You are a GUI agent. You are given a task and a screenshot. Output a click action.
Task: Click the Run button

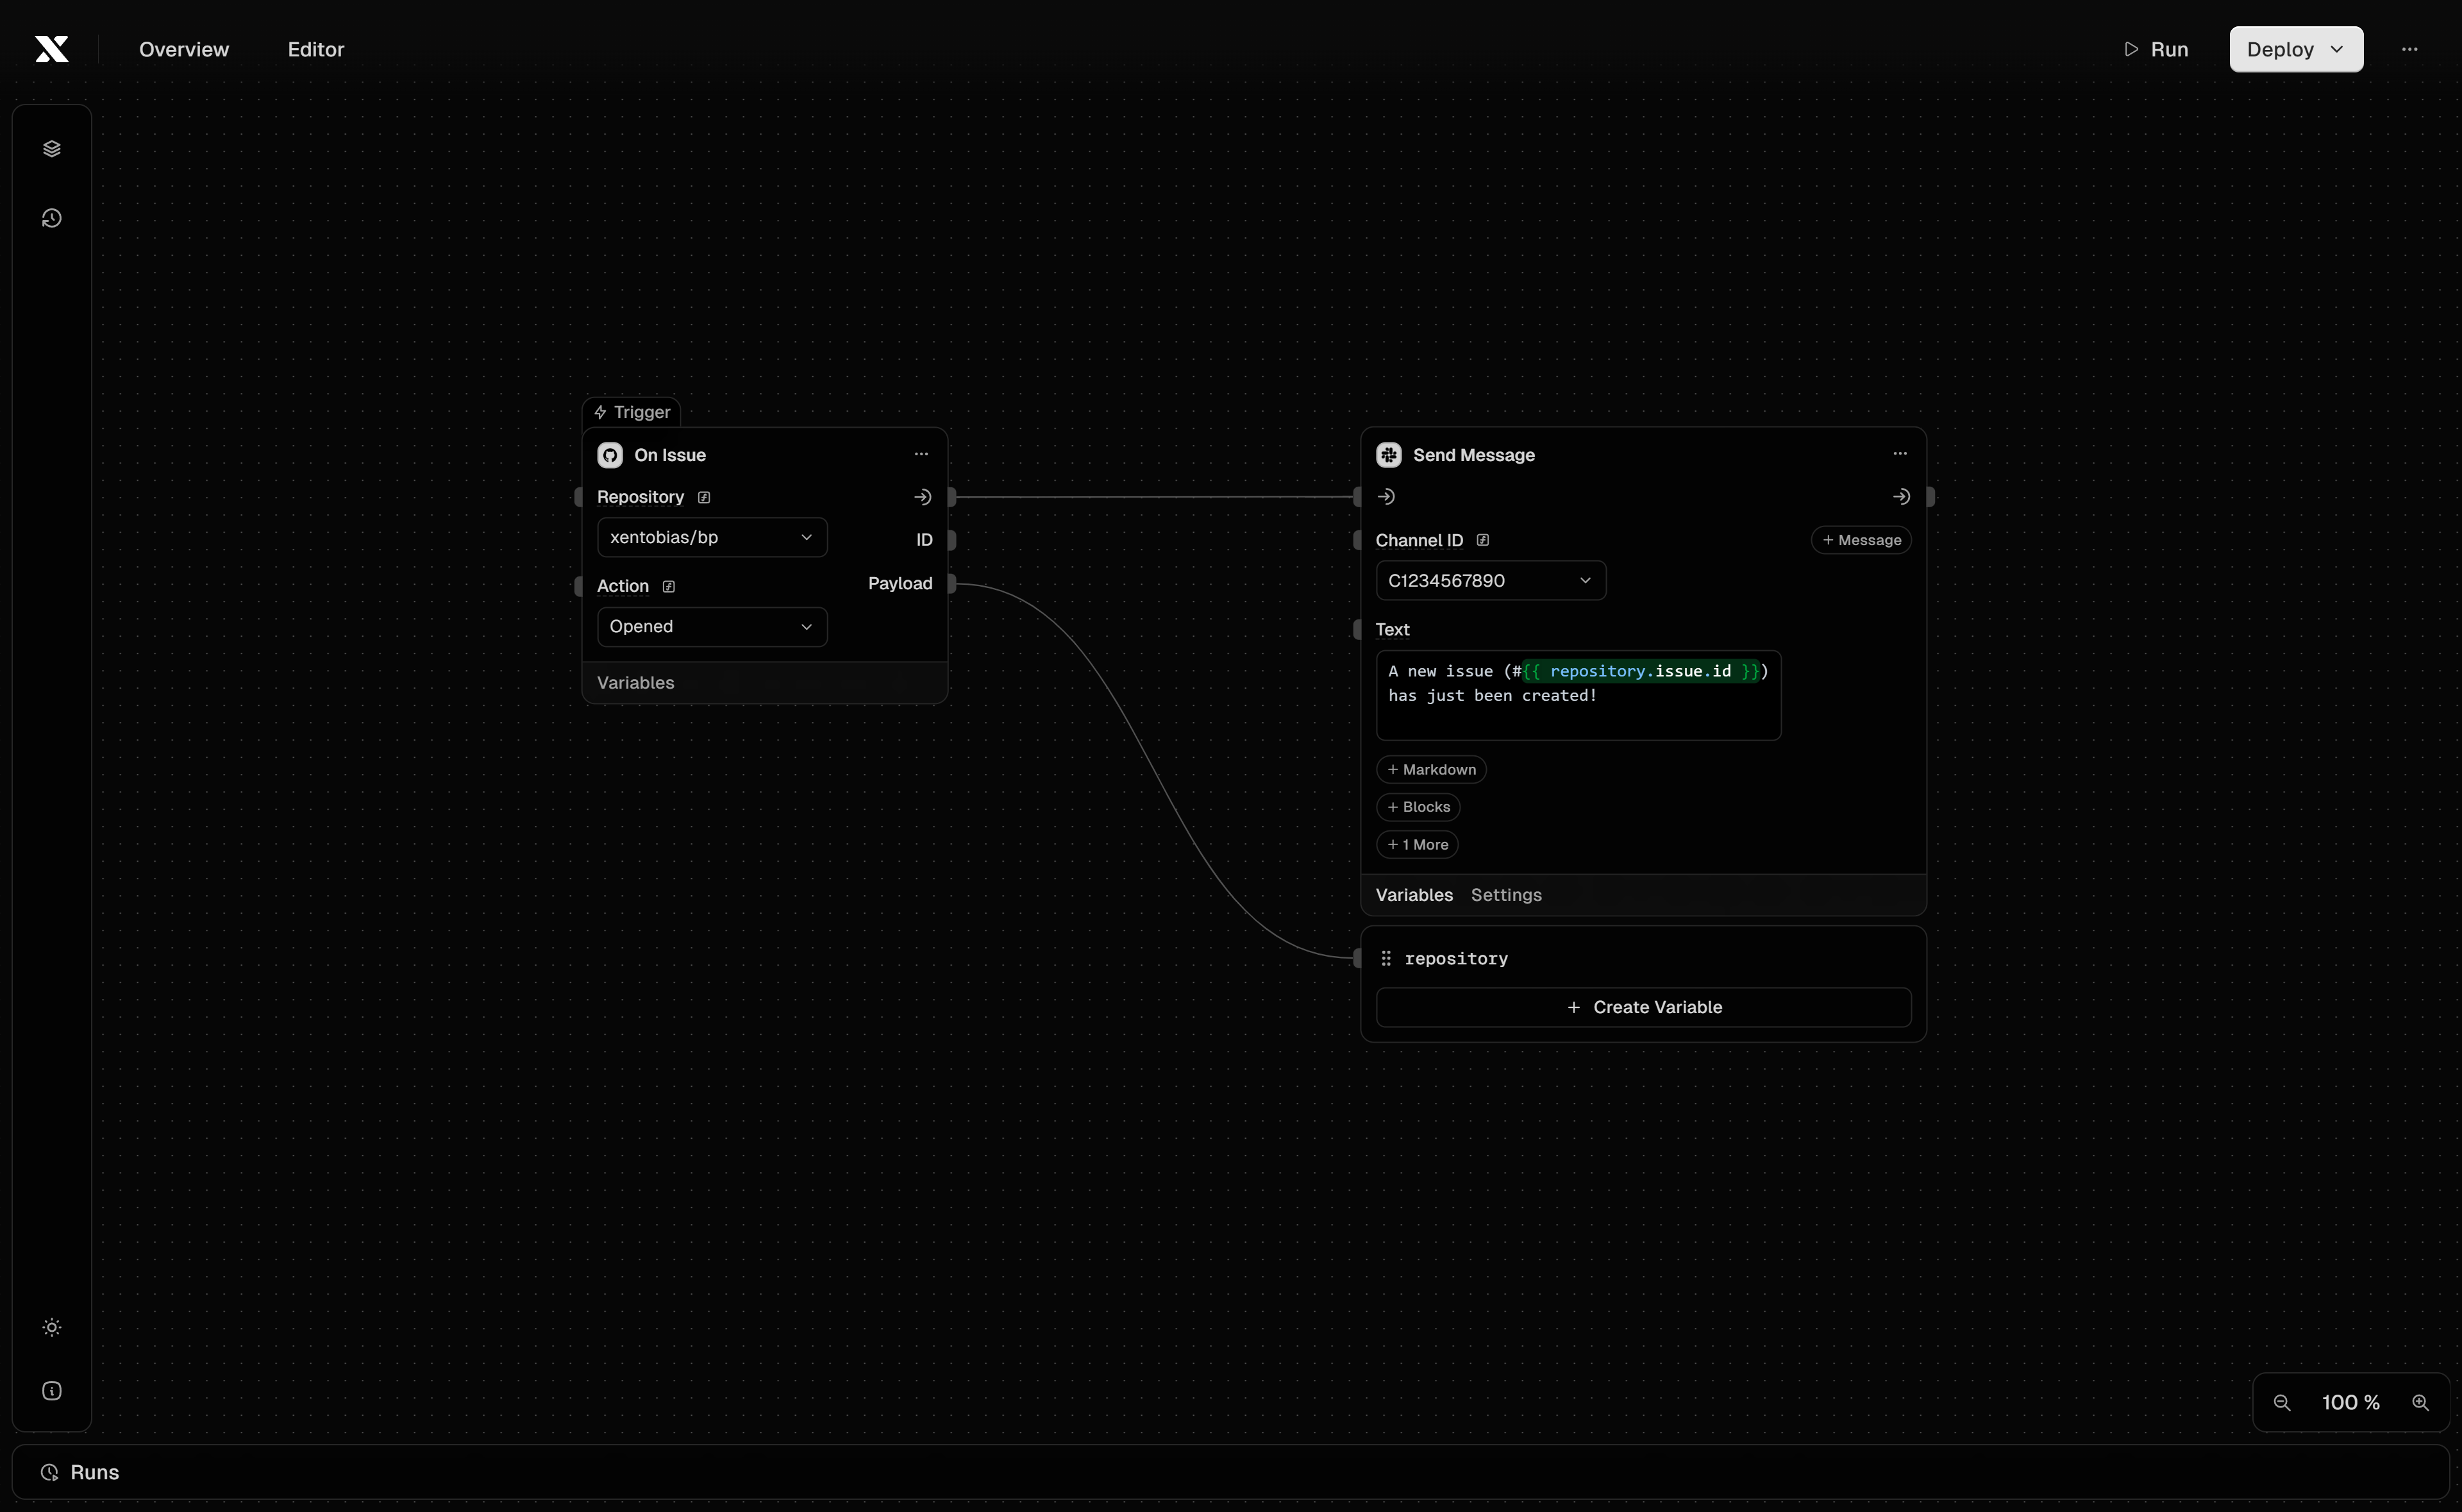coord(2156,49)
